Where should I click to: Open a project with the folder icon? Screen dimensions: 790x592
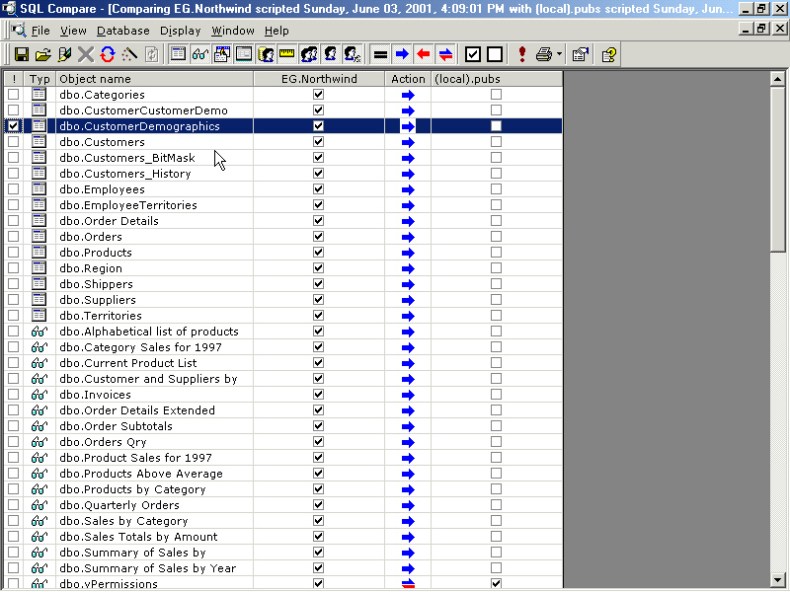coord(42,54)
